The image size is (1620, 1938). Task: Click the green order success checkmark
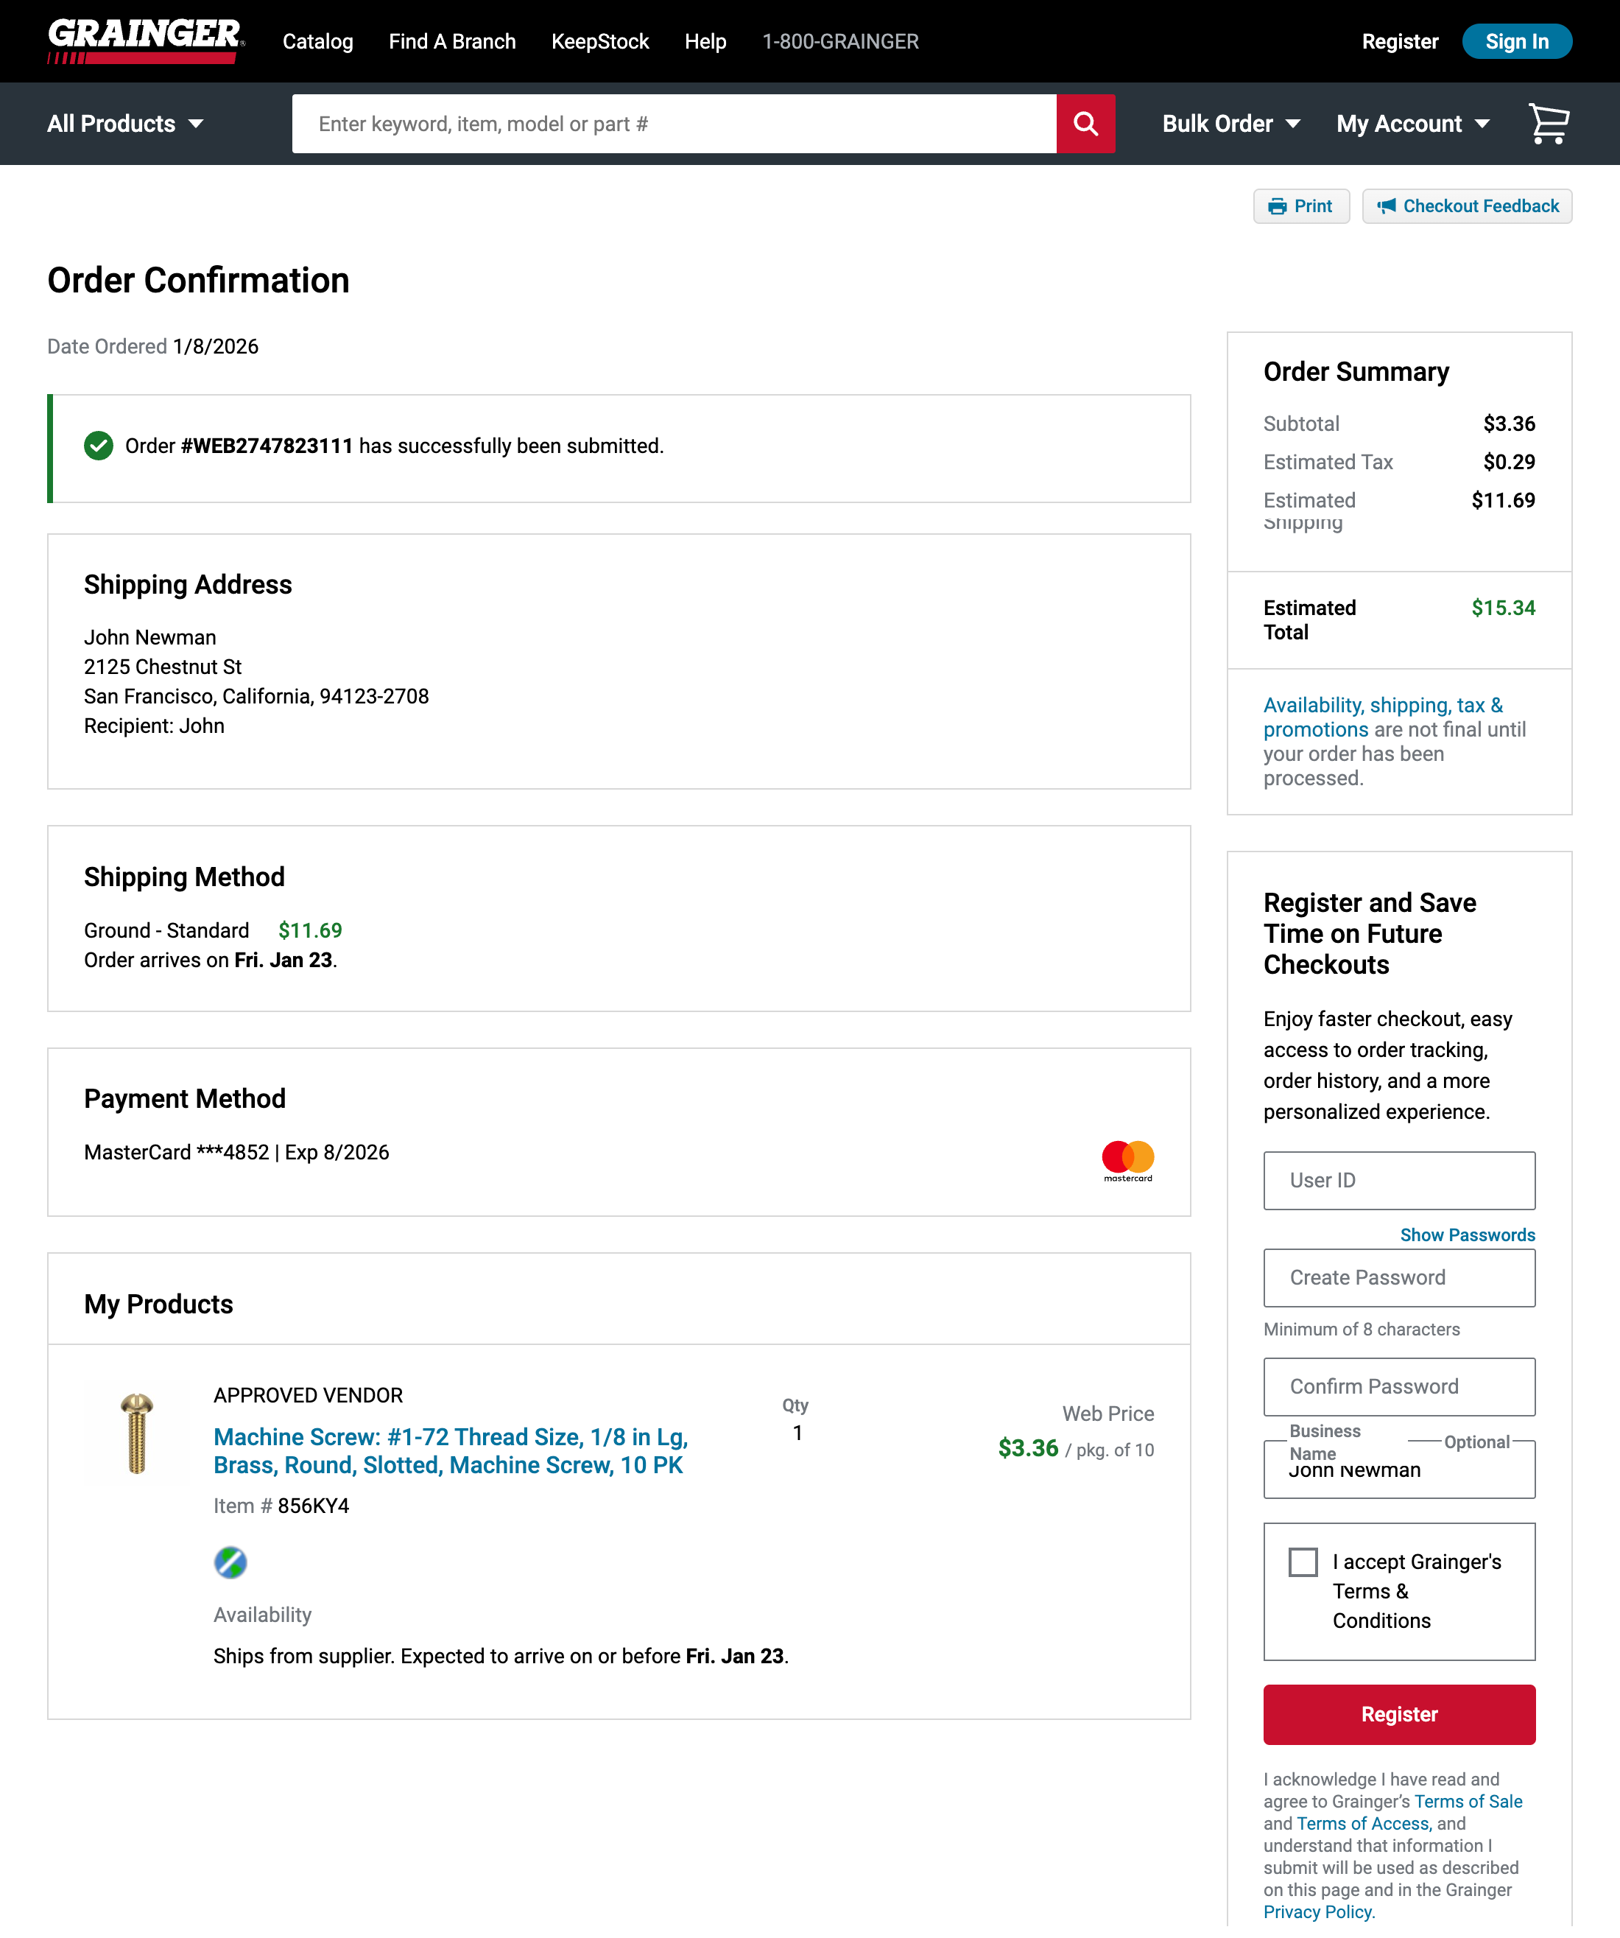coord(99,446)
